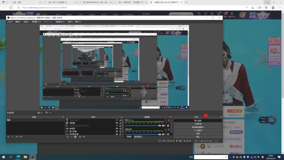Viewport: 284px width, 160px height.
Task: Open the Docks menu in OBS
Action: (37, 22)
